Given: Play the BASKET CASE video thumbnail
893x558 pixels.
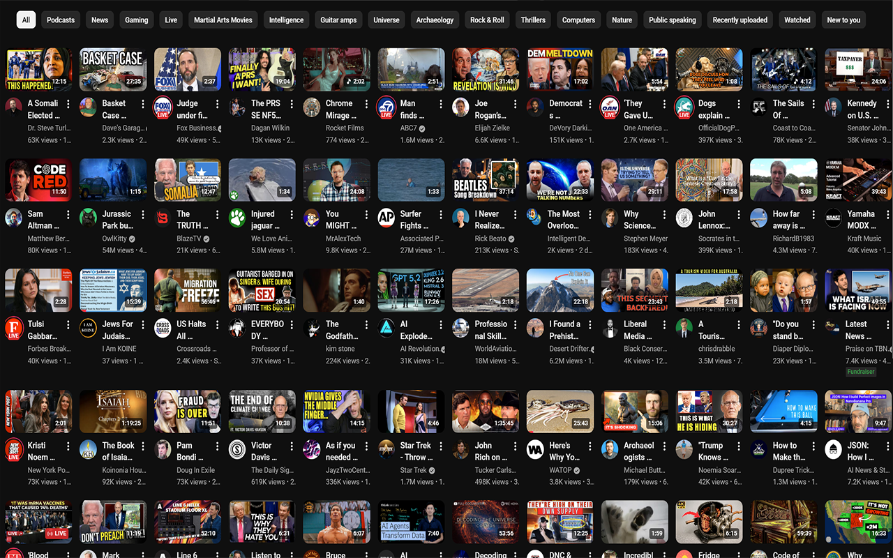Looking at the screenshot, I should 112,70.
